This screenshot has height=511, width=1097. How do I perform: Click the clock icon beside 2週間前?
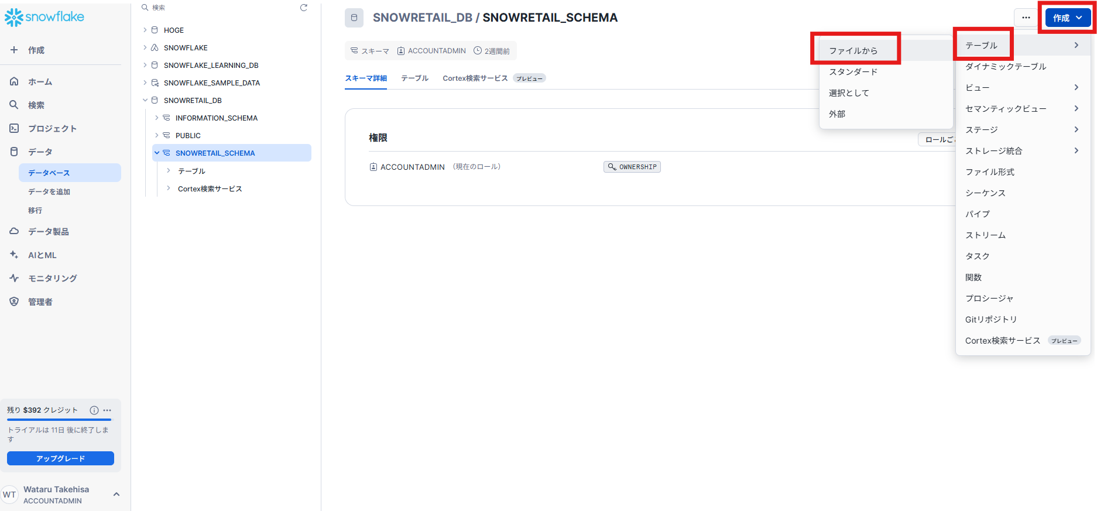pos(477,51)
